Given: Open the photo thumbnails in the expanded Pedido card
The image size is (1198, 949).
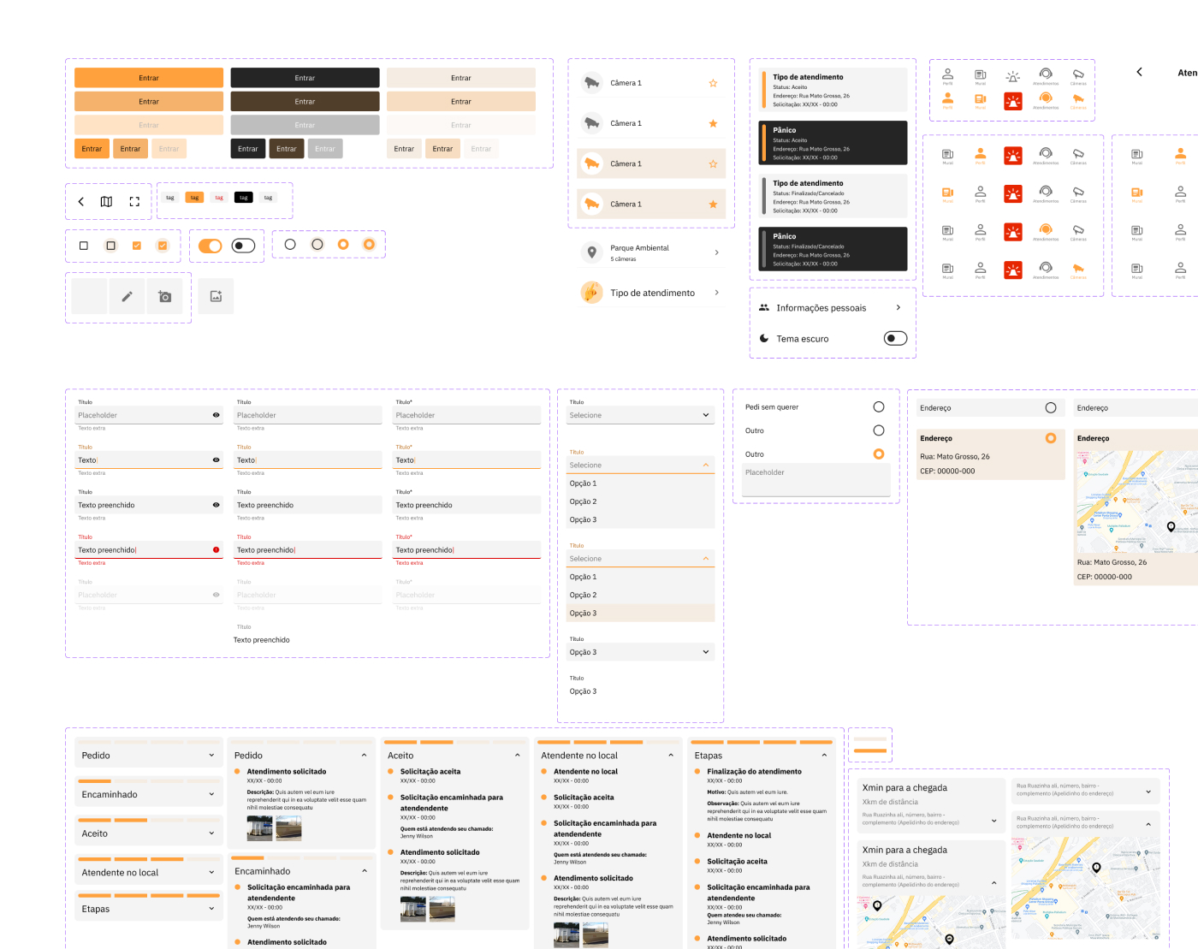Looking at the screenshot, I should coord(274,827).
